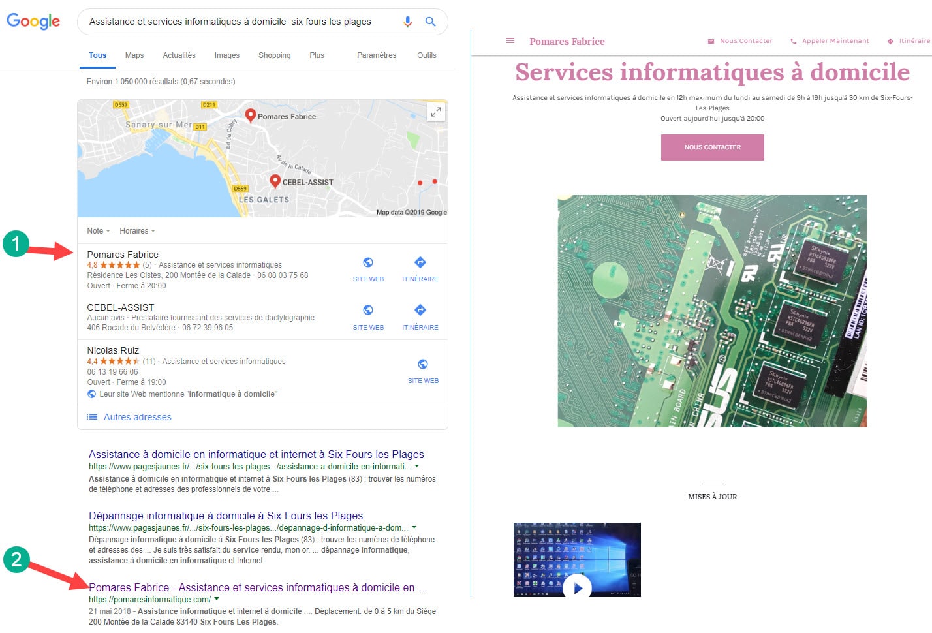Expand the map with the fullscreen icon

pos(436,112)
